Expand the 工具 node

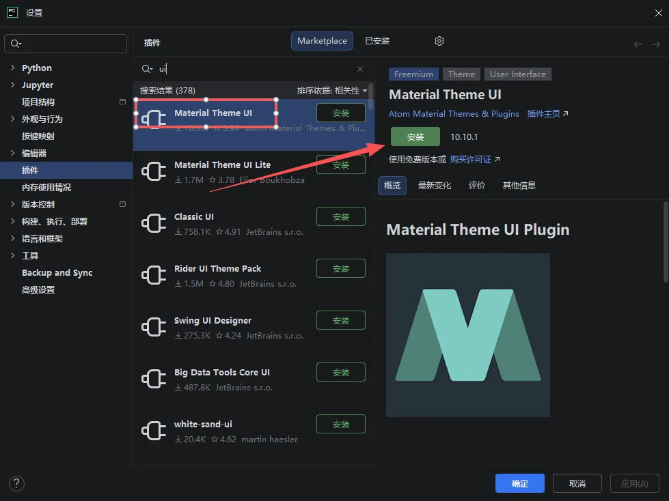click(x=13, y=255)
